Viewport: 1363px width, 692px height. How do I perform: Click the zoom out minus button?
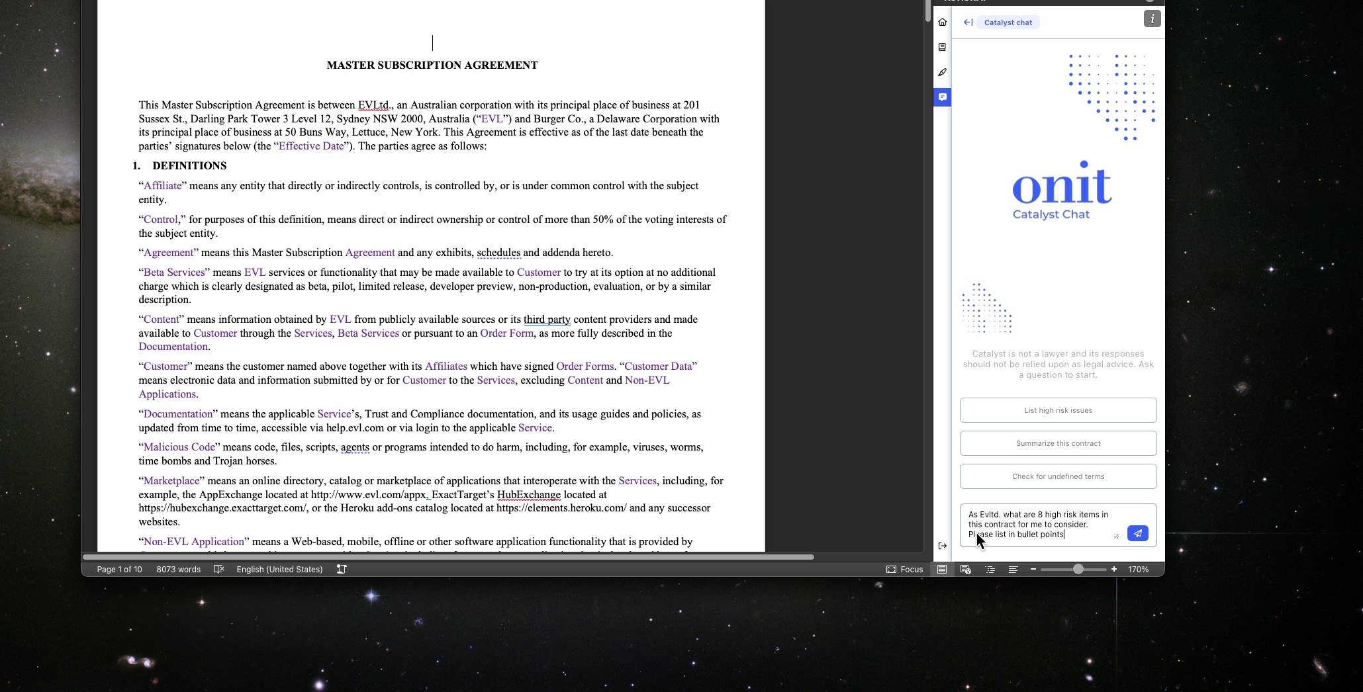[x=1033, y=570]
